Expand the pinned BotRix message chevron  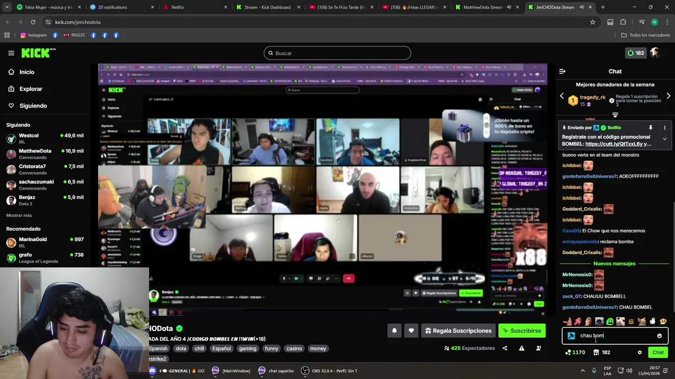coord(664,139)
